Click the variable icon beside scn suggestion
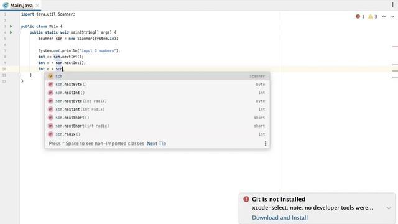This screenshot has height=224, width=398. [50, 76]
